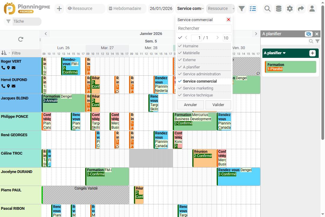Viewport: 325px width, 217px height.
Task: Enable the Service marketing checkbox
Action: point(181,88)
